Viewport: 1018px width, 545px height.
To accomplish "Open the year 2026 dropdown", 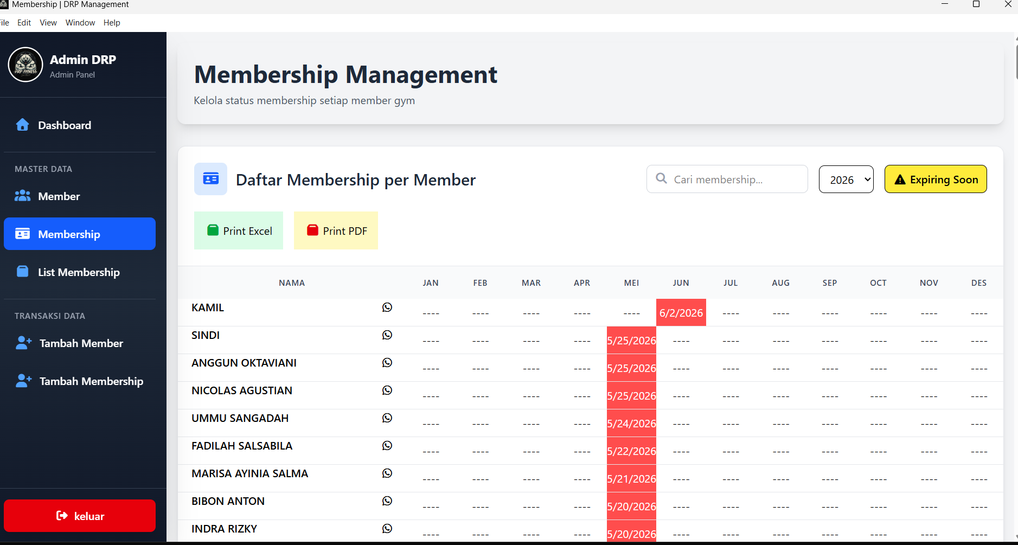I will click(846, 179).
